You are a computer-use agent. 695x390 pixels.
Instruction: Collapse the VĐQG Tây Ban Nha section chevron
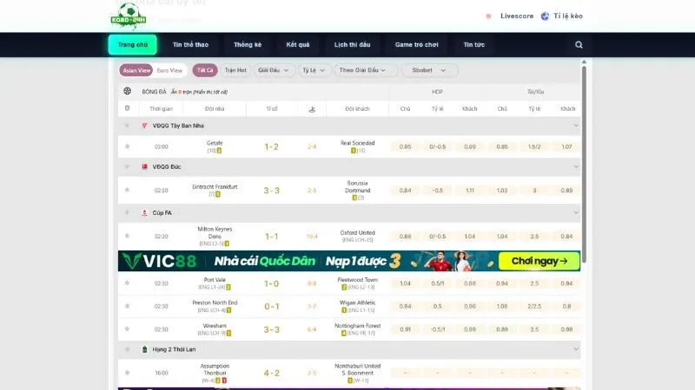coord(576,126)
